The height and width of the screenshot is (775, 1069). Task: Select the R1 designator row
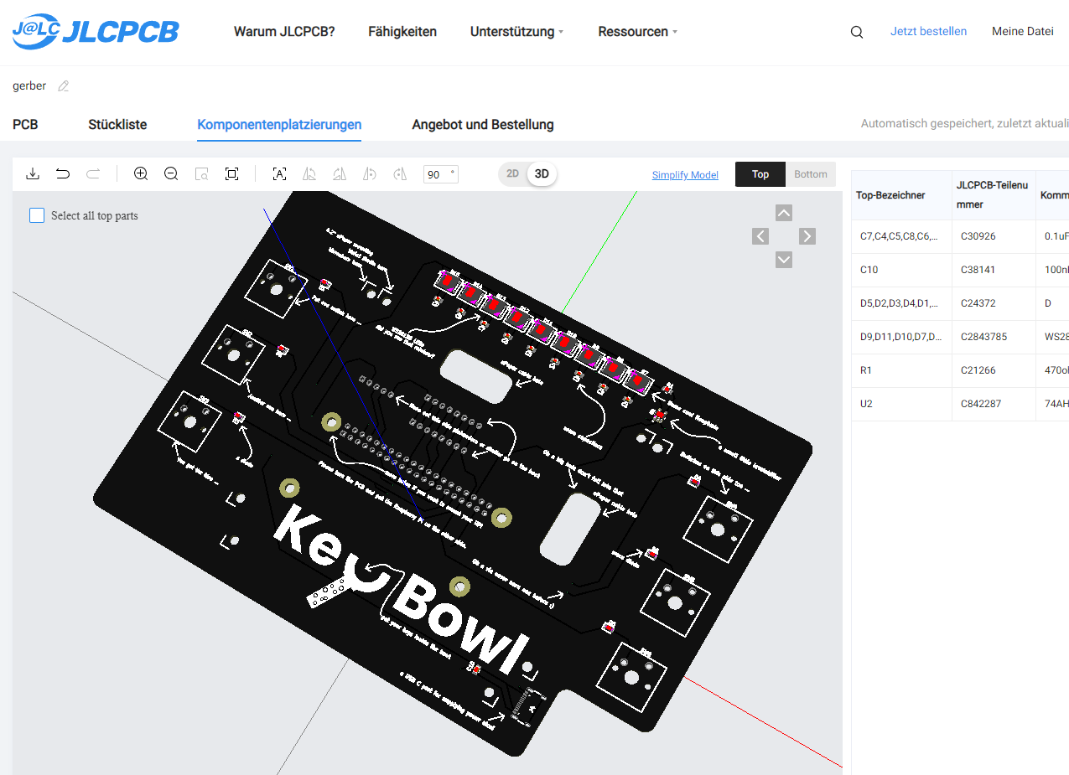pos(960,370)
